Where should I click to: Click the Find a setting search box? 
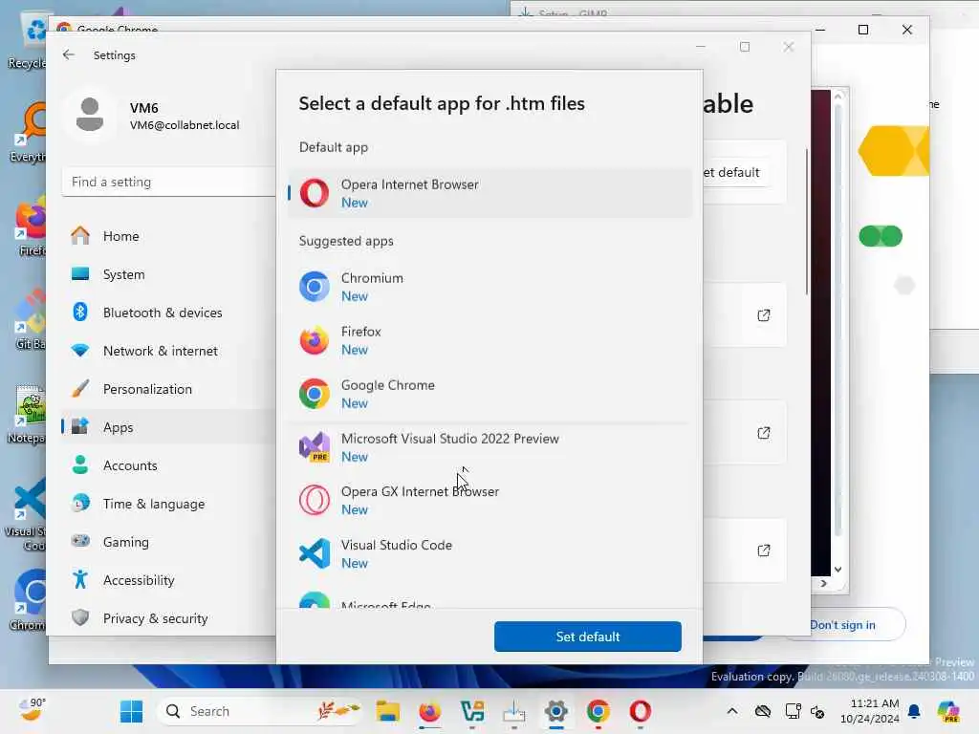coord(168,182)
